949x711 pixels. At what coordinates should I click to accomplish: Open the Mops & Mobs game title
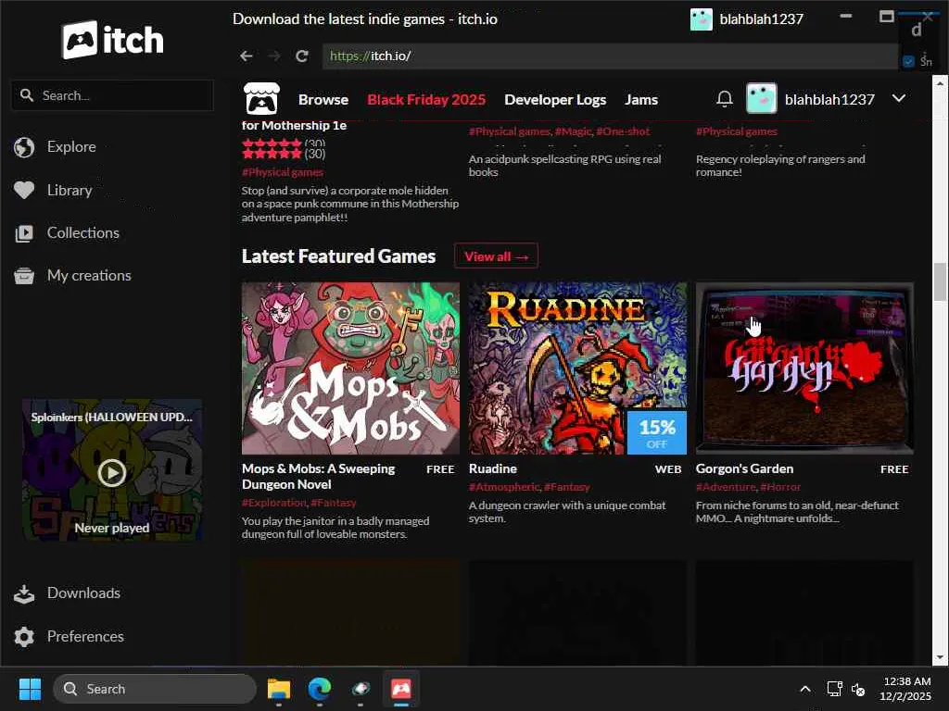click(x=319, y=477)
